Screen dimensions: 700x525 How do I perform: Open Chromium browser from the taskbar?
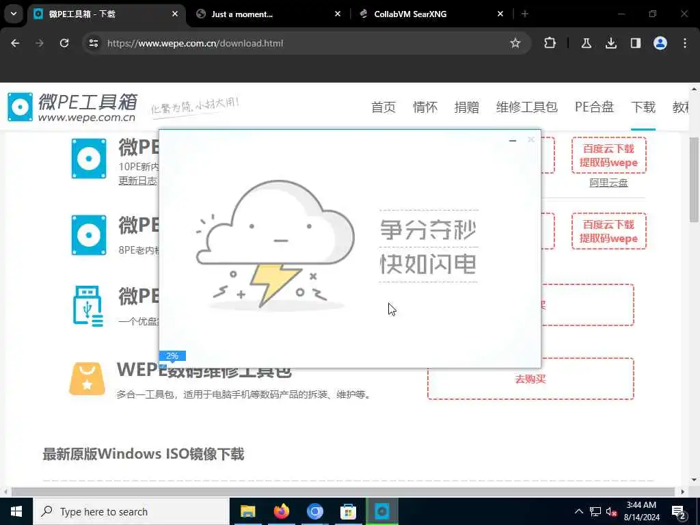click(314, 511)
